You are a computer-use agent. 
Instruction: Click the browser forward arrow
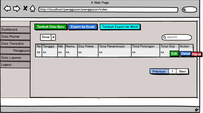17,9
